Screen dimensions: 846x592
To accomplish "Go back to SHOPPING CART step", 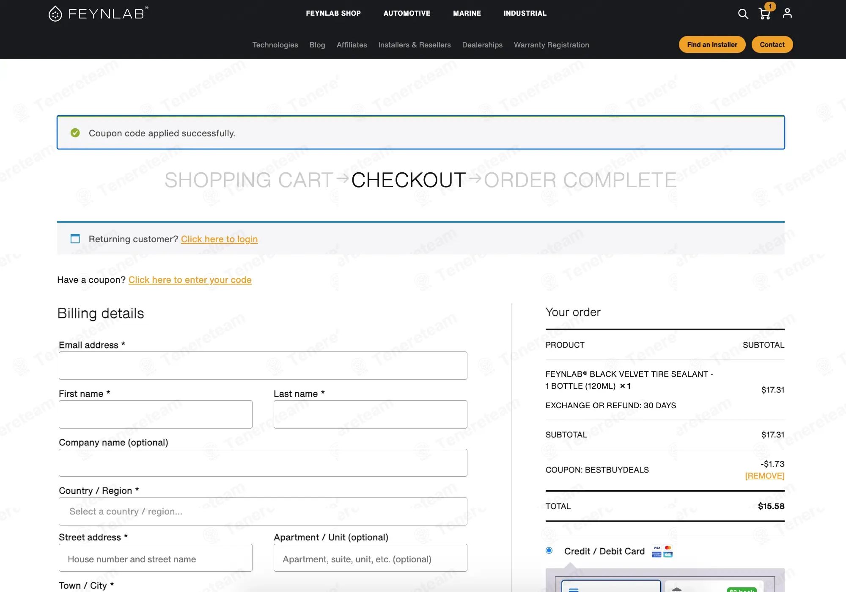I will coord(249,180).
